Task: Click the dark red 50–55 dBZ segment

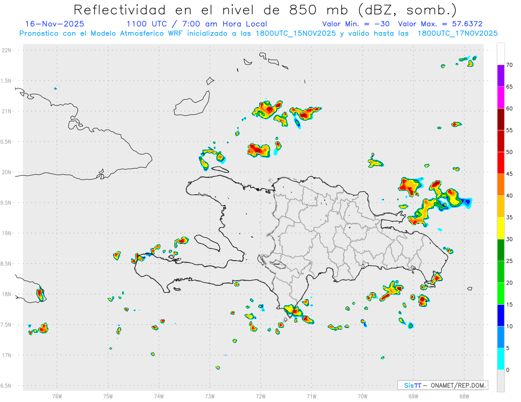Action: (501, 141)
